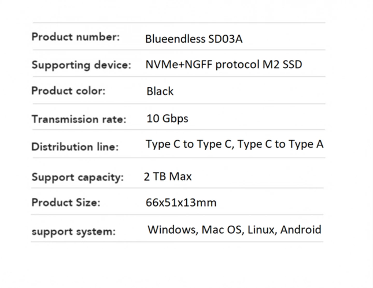Click the "Transmission rate:" label
This screenshot has width=373, height=288.
tap(79, 119)
